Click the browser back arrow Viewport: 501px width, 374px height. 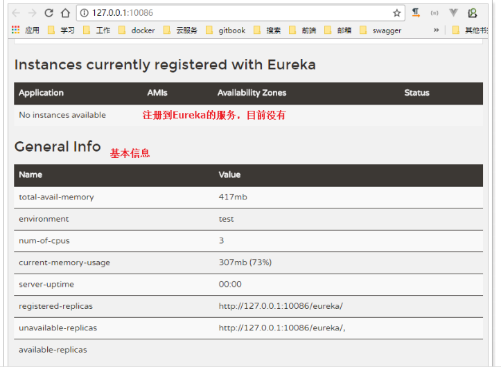pyautogui.click(x=16, y=13)
